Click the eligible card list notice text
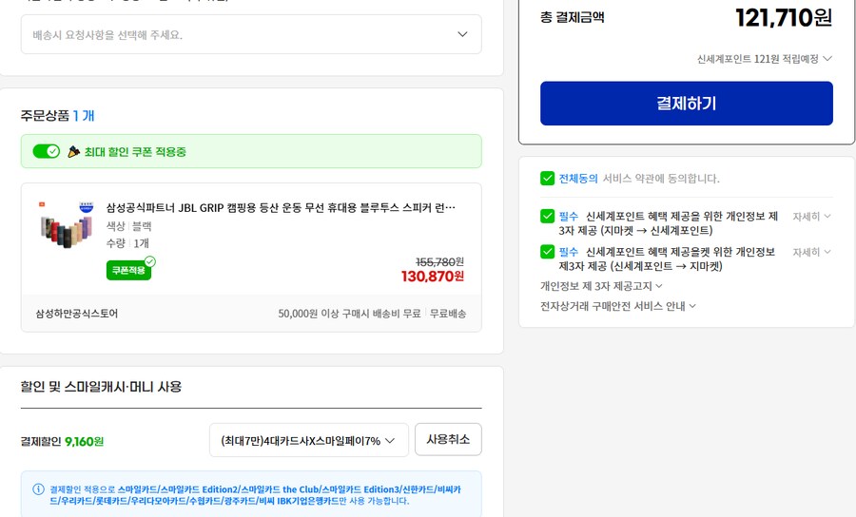The image size is (856, 517). [x=255, y=495]
